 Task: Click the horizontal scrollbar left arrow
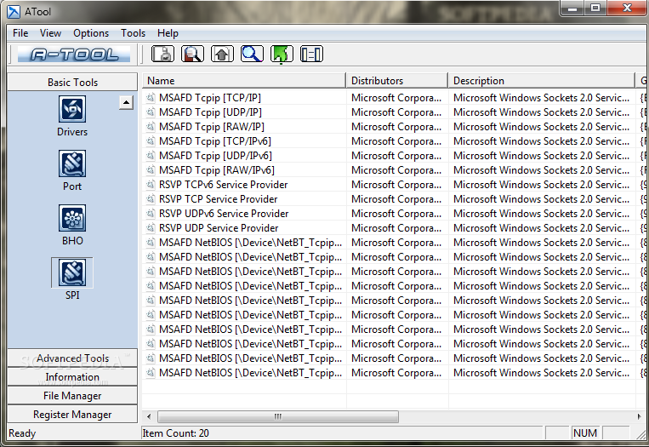click(x=149, y=416)
